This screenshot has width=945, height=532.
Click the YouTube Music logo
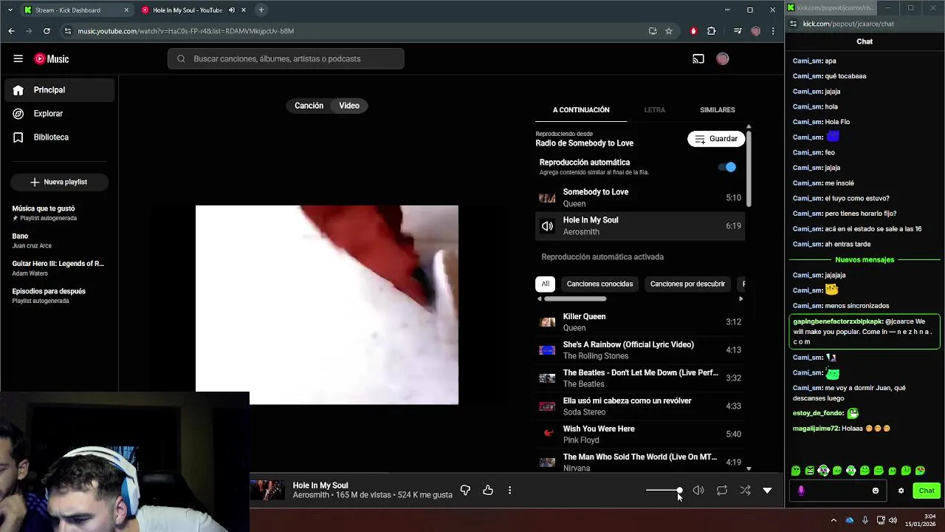[x=52, y=59]
